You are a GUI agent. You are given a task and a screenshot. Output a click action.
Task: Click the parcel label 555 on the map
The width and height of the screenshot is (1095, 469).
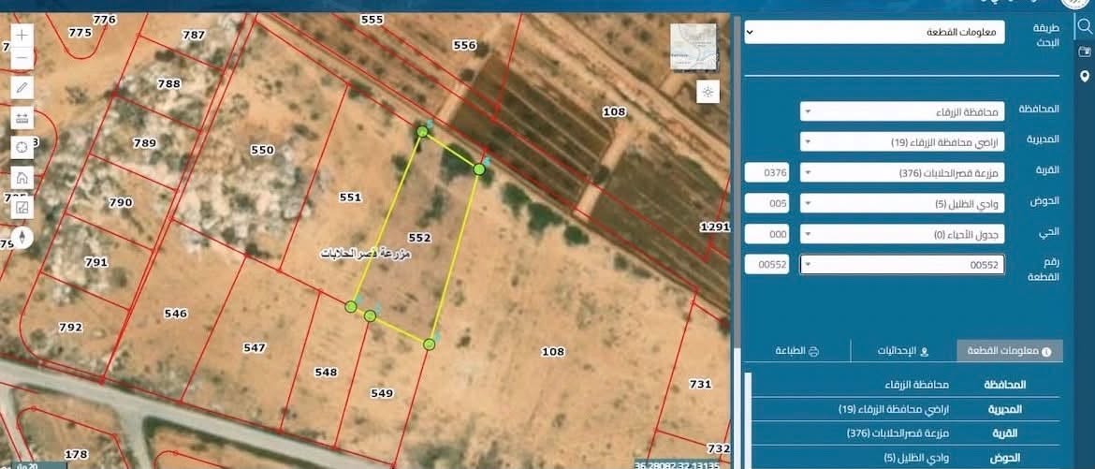point(372,20)
